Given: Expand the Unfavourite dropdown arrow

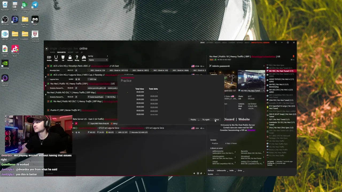Looking at the screenshot, I should [x=228, y=171].
